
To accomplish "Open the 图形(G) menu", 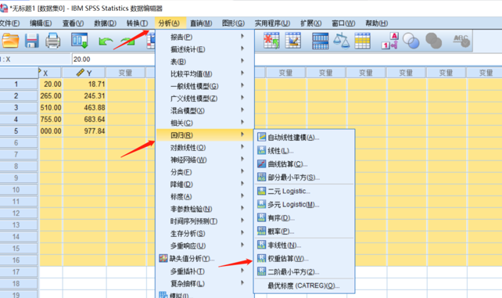I will point(233,23).
